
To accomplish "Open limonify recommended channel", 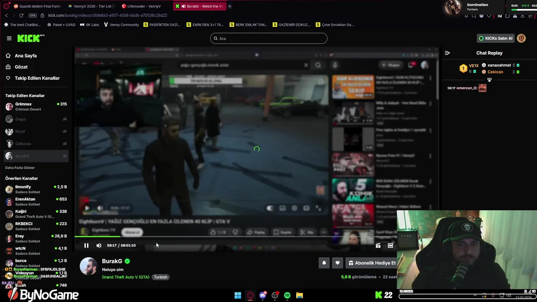I will point(36,189).
